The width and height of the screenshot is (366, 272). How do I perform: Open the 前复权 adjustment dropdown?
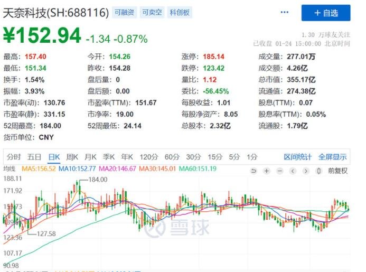coord(338,171)
